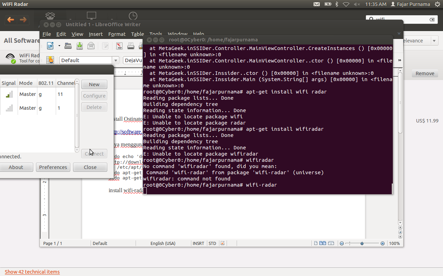Select the network row with channel 11
Screen dimensions: 443x276
[37, 94]
